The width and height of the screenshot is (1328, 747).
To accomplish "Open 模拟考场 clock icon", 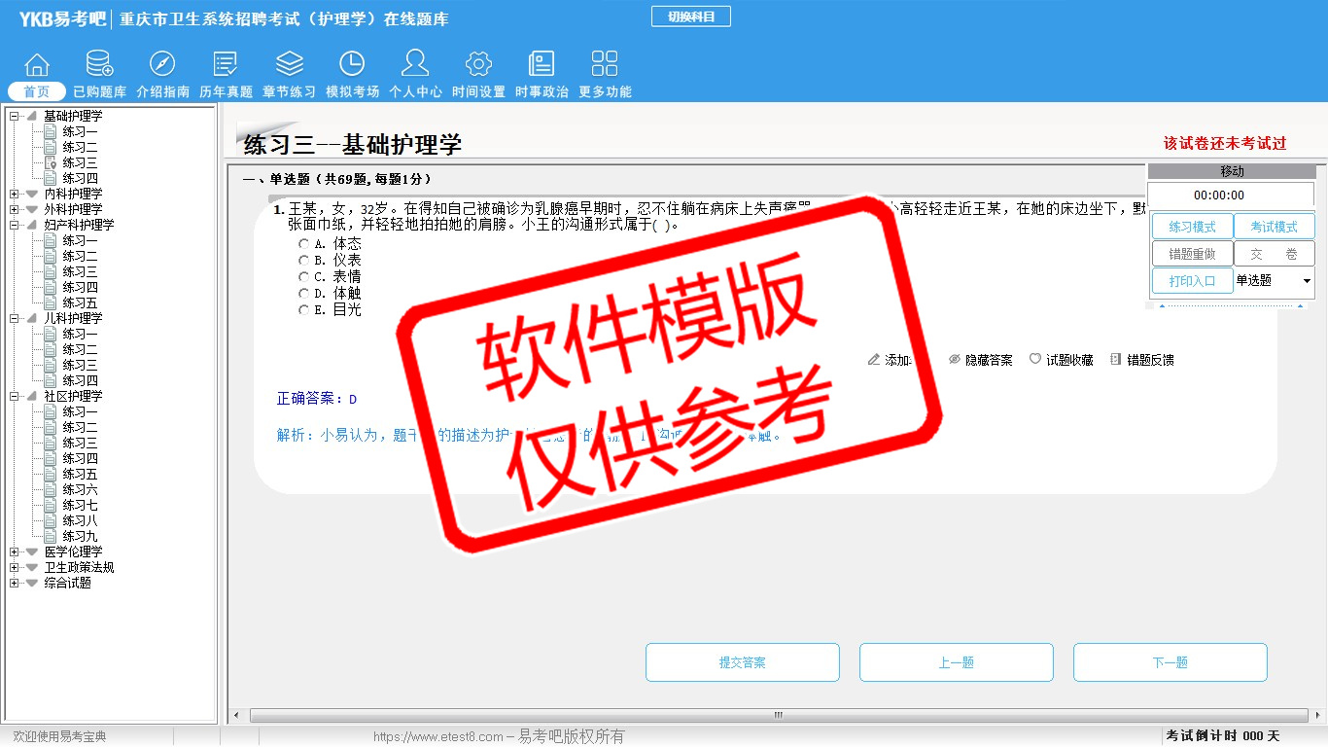I will pyautogui.click(x=352, y=65).
